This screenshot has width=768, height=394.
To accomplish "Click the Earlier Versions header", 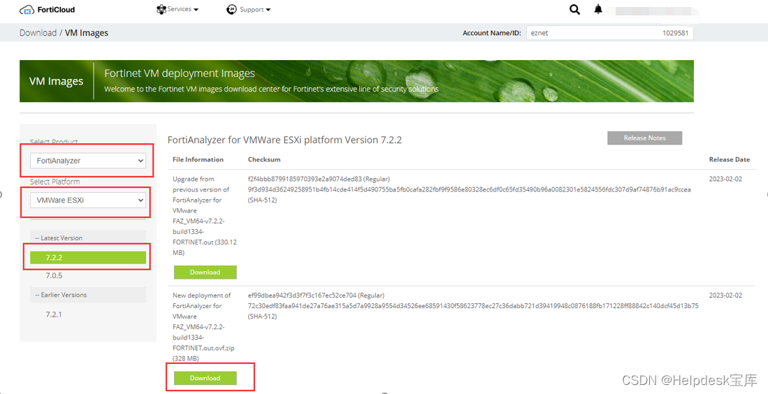I will point(88,295).
